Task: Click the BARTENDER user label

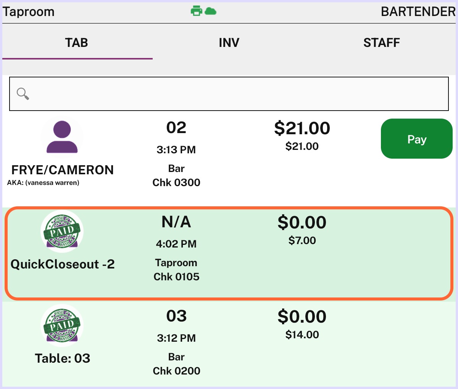Action: (x=418, y=11)
